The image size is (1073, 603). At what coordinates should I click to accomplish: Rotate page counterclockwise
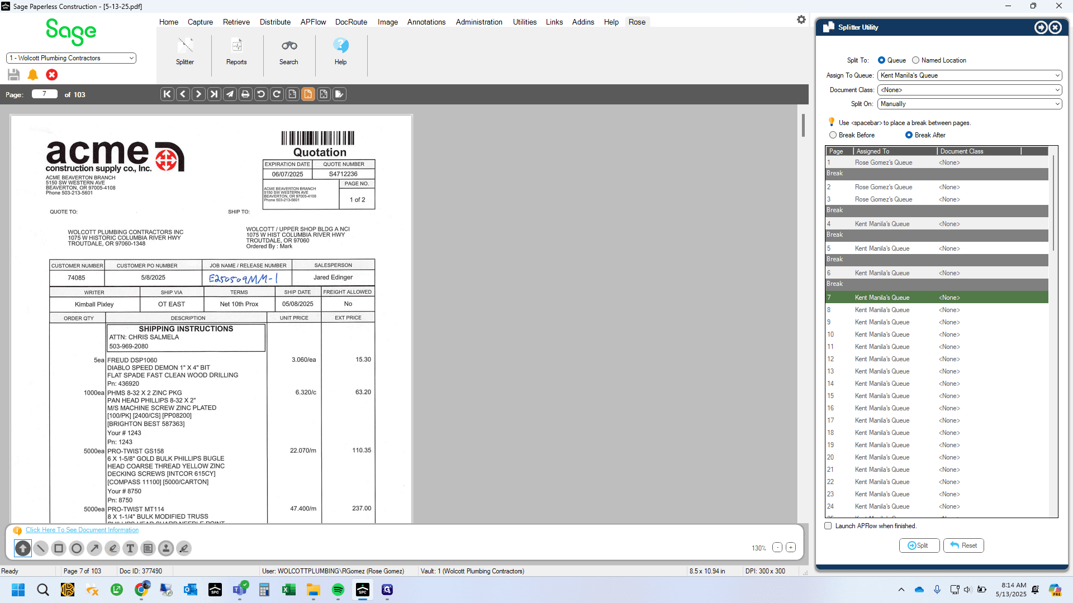pyautogui.click(x=261, y=94)
